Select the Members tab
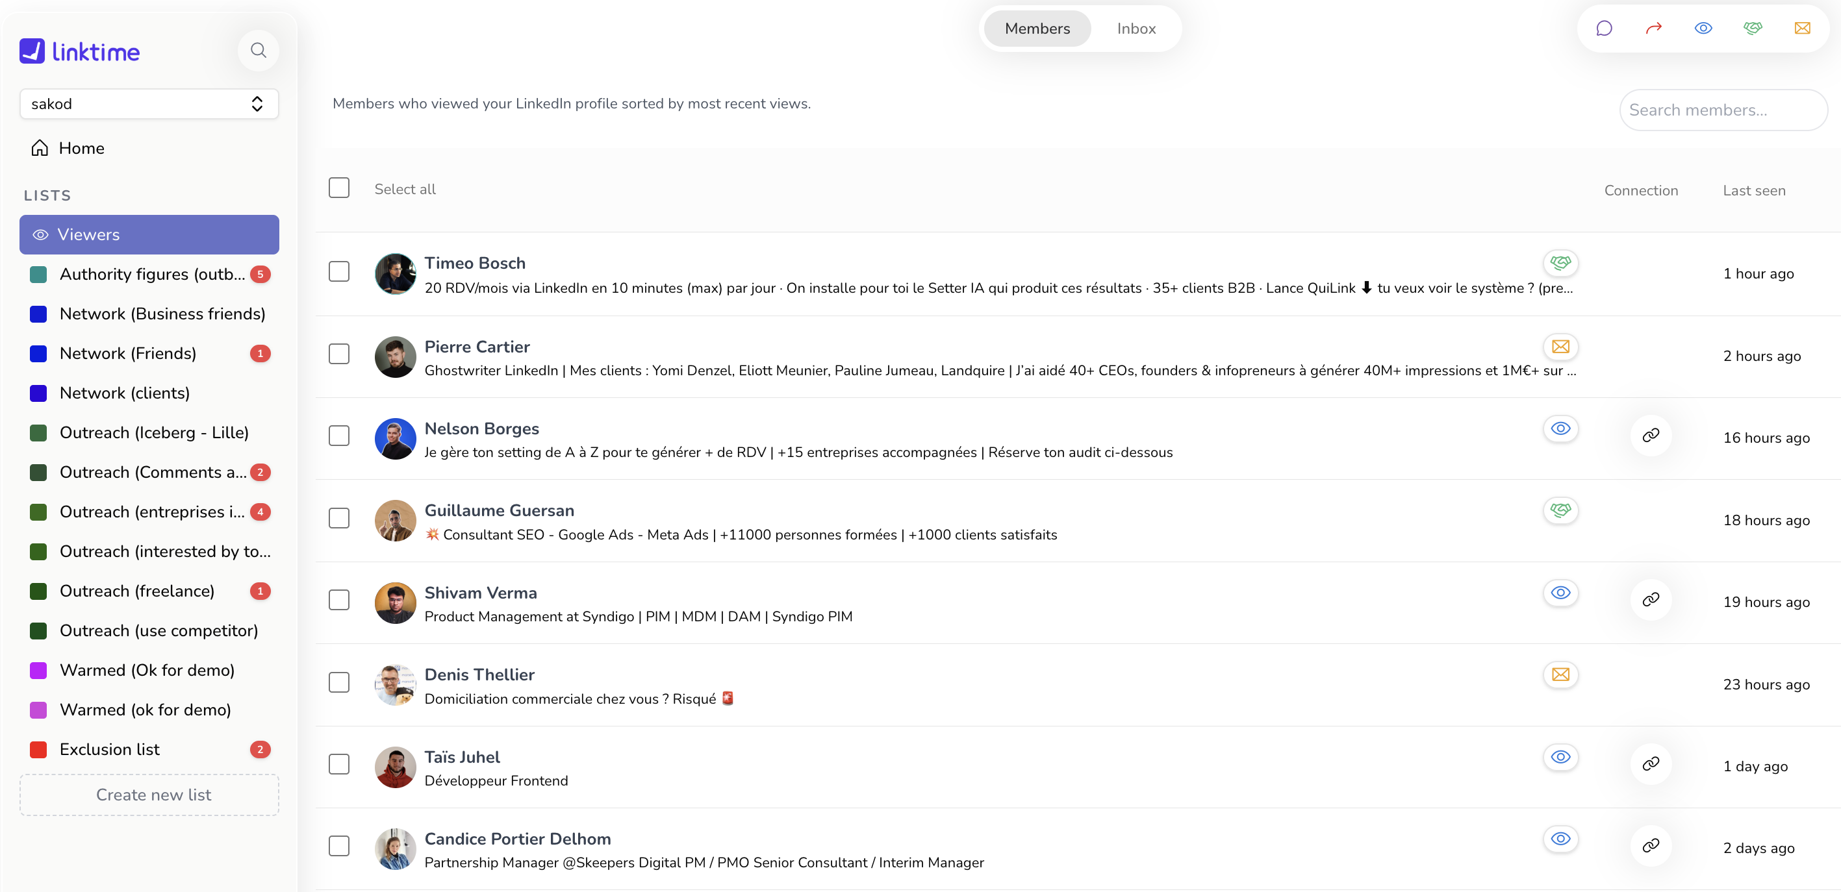The width and height of the screenshot is (1841, 892). [x=1037, y=29]
